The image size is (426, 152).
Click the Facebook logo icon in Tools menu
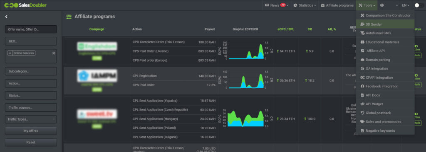(362, 86)
